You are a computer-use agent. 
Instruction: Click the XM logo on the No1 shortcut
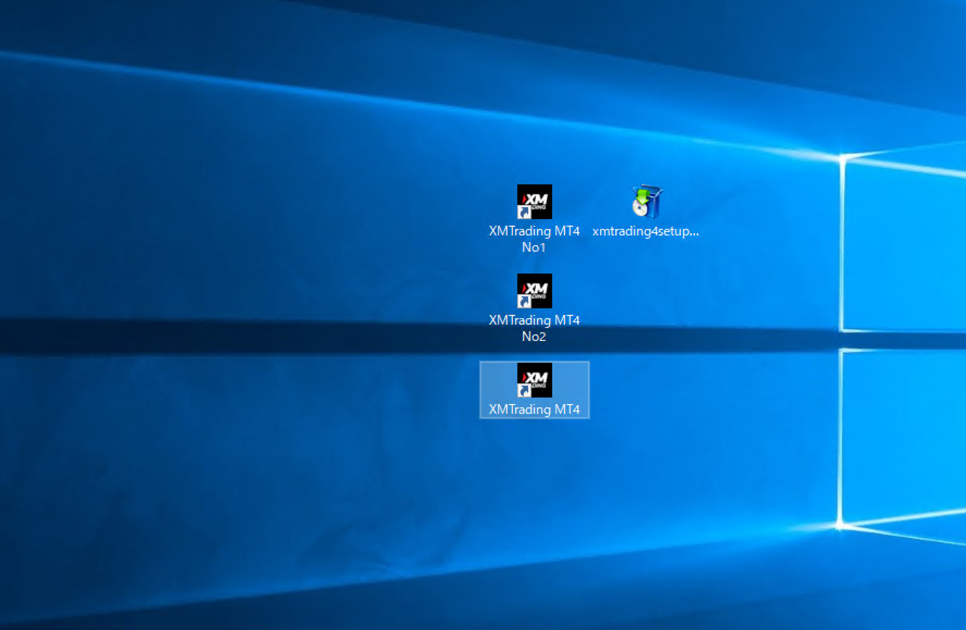(x=536, y=199)
